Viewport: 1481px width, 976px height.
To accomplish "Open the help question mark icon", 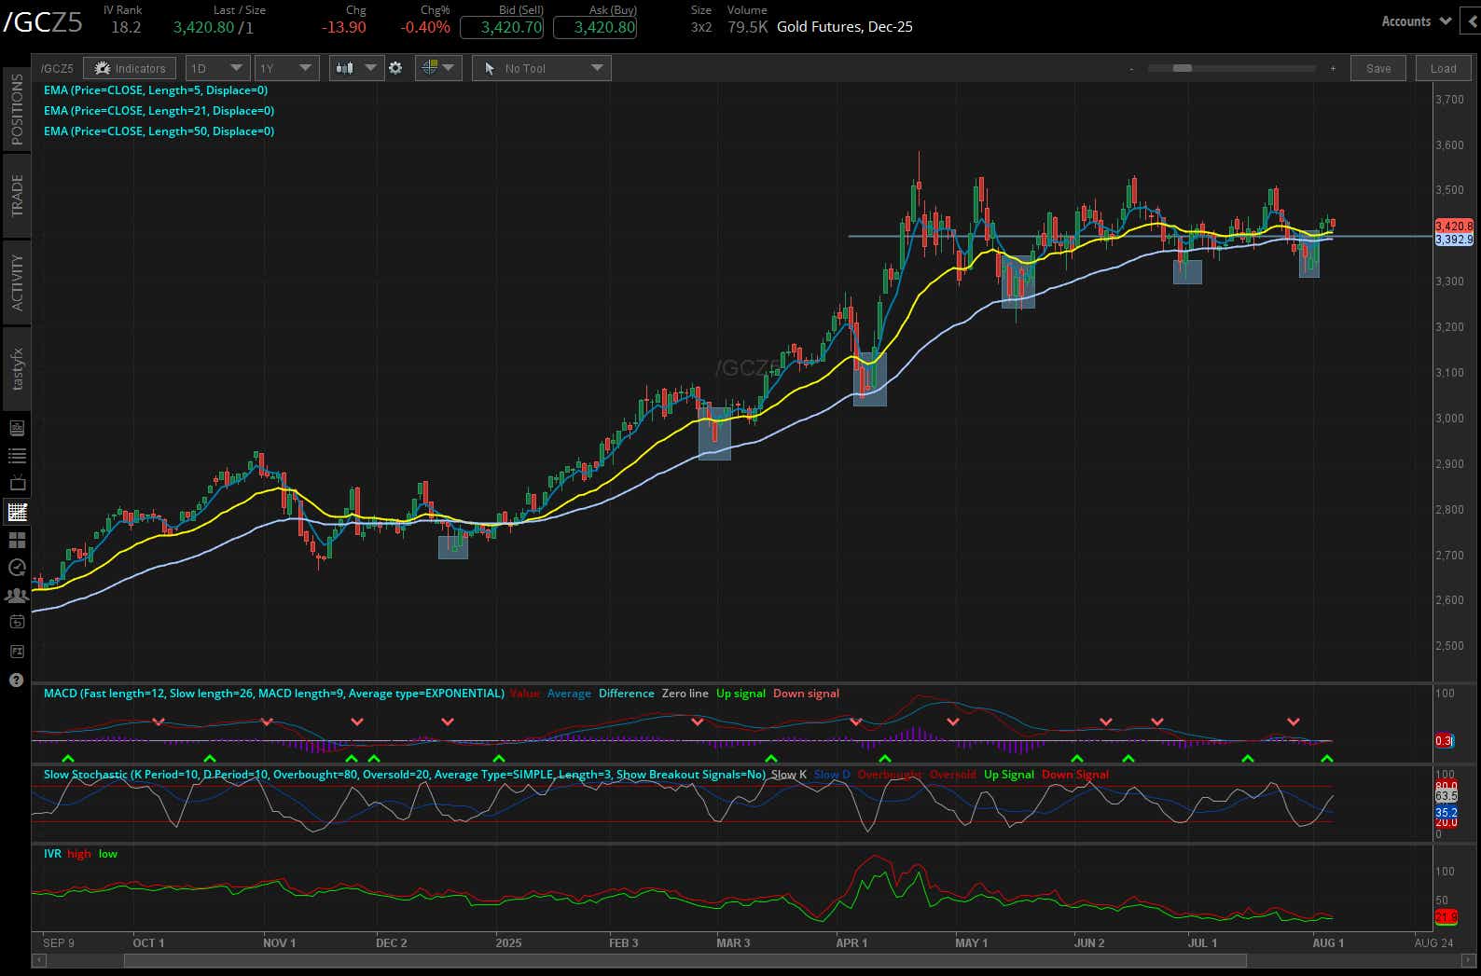I will [16, 680].
